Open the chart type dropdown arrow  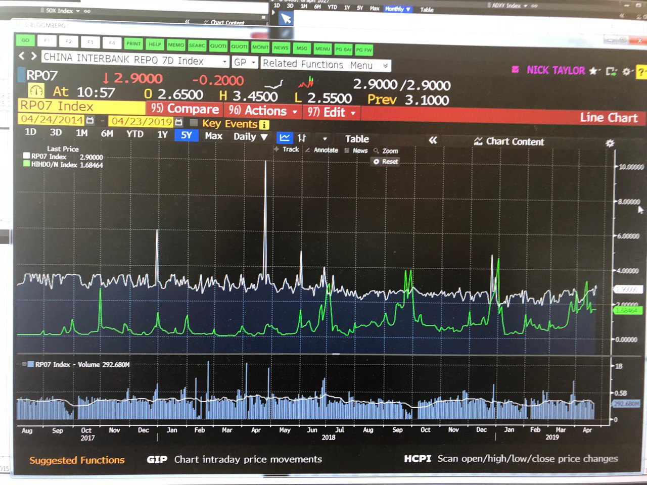(x=325, y=138)
